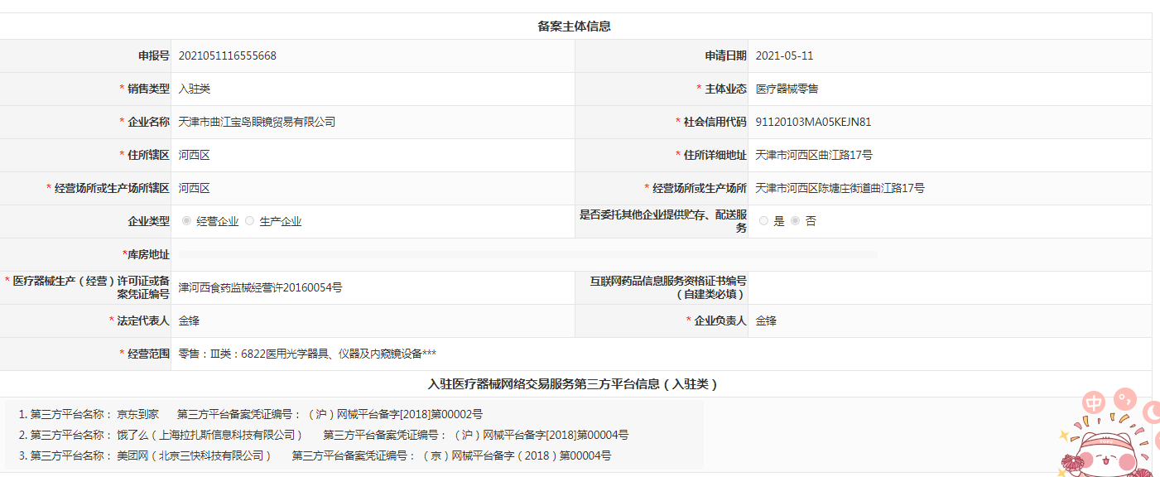The image size is (1160, 477).
Task: Click the 企业名称 field with 天津市曲江宝岛眼镜贸易有限公司
Action: pos(257,122)
